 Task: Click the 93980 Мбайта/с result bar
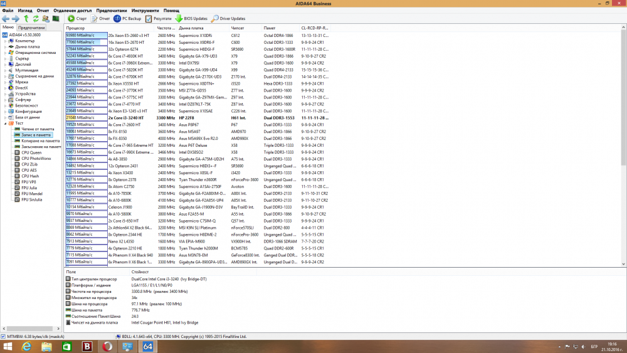point(87,35)
